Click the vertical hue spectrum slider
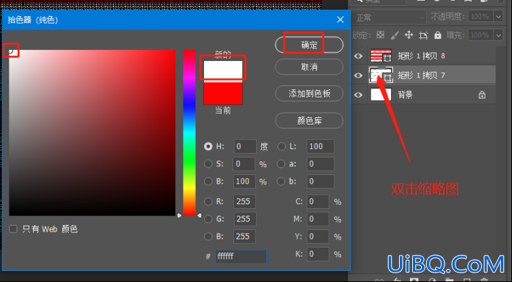 click(189, 133)
